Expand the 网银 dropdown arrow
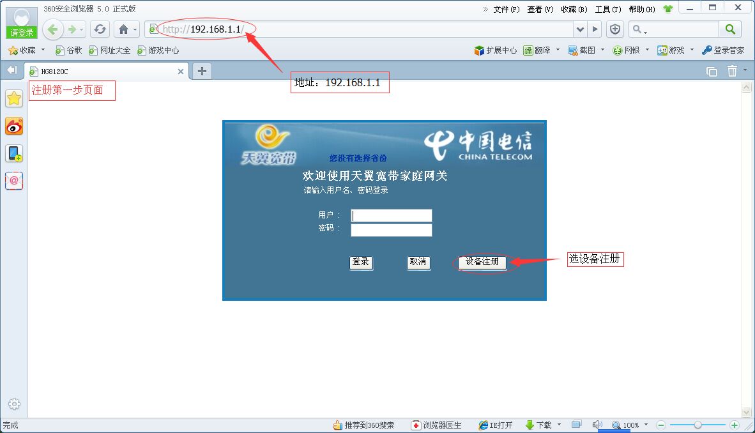 point(647,50)
